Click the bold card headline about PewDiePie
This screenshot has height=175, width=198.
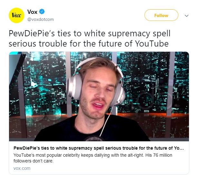tap(98, 148)
